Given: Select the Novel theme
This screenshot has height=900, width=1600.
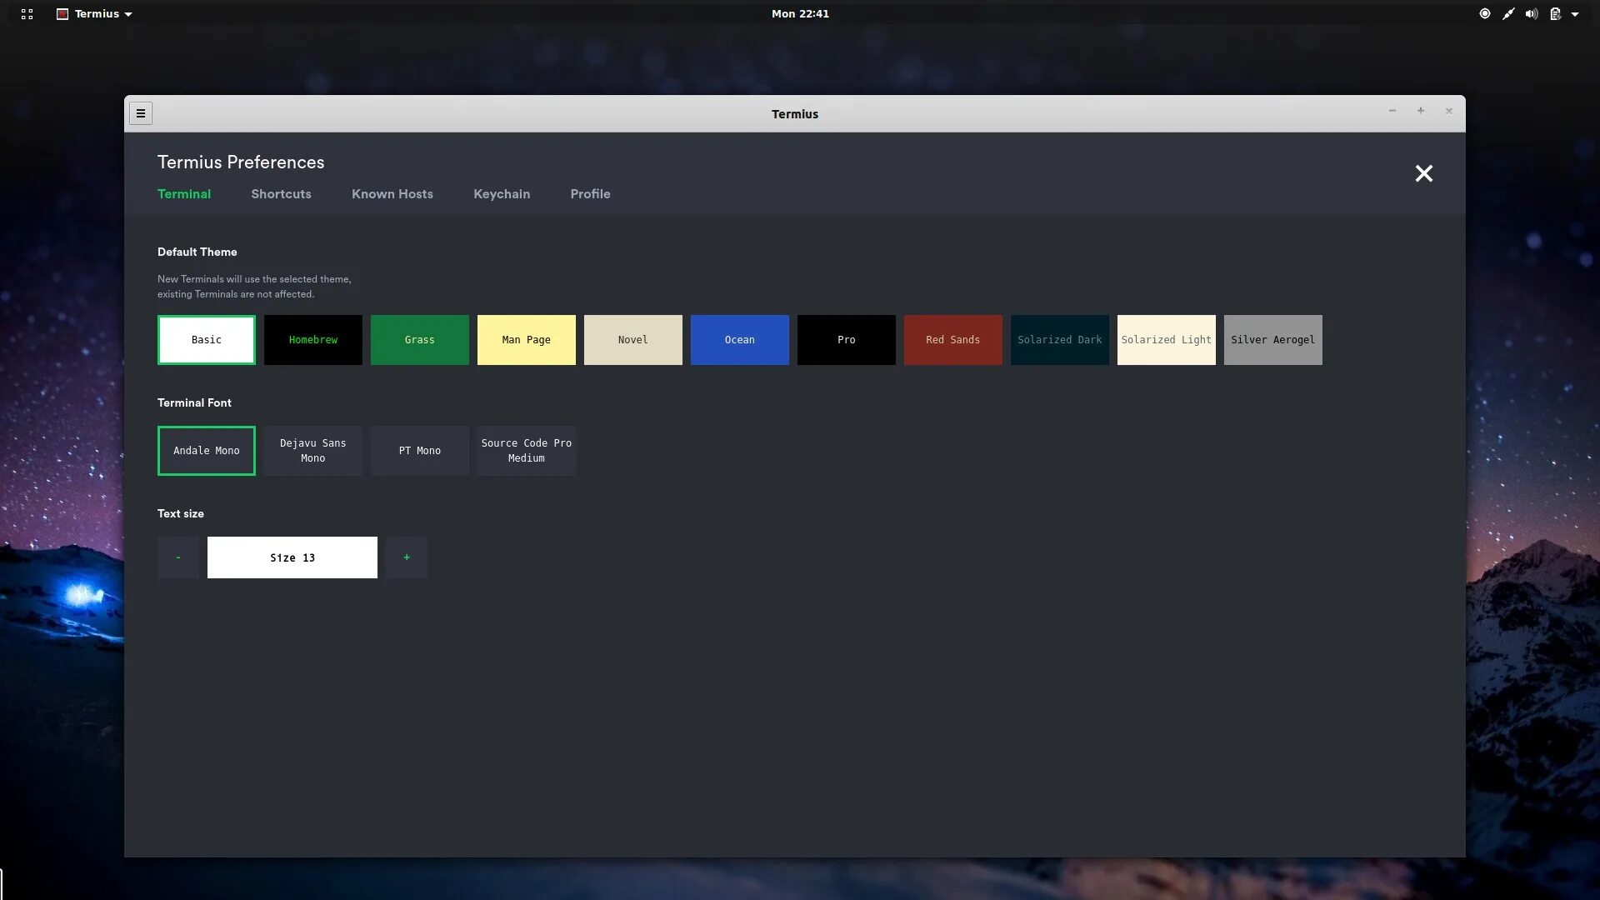Looking at the screenshot, I should (633, 340).
